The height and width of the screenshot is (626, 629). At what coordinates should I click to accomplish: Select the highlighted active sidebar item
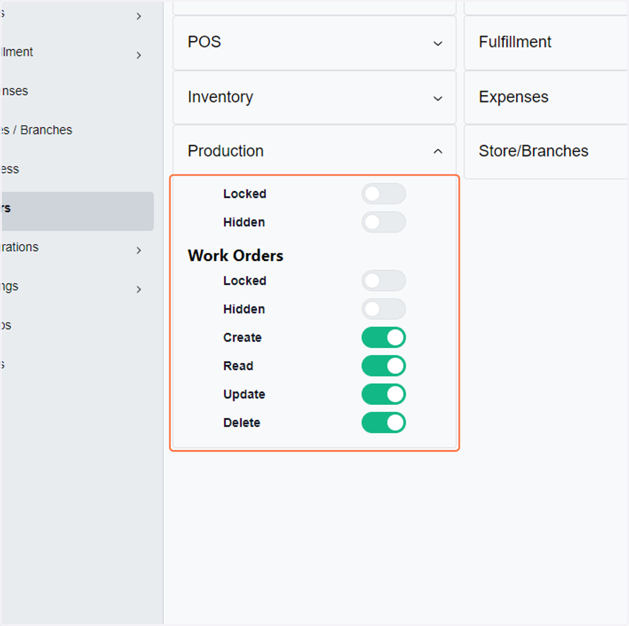pyautogui.click(x=77, y=211)
